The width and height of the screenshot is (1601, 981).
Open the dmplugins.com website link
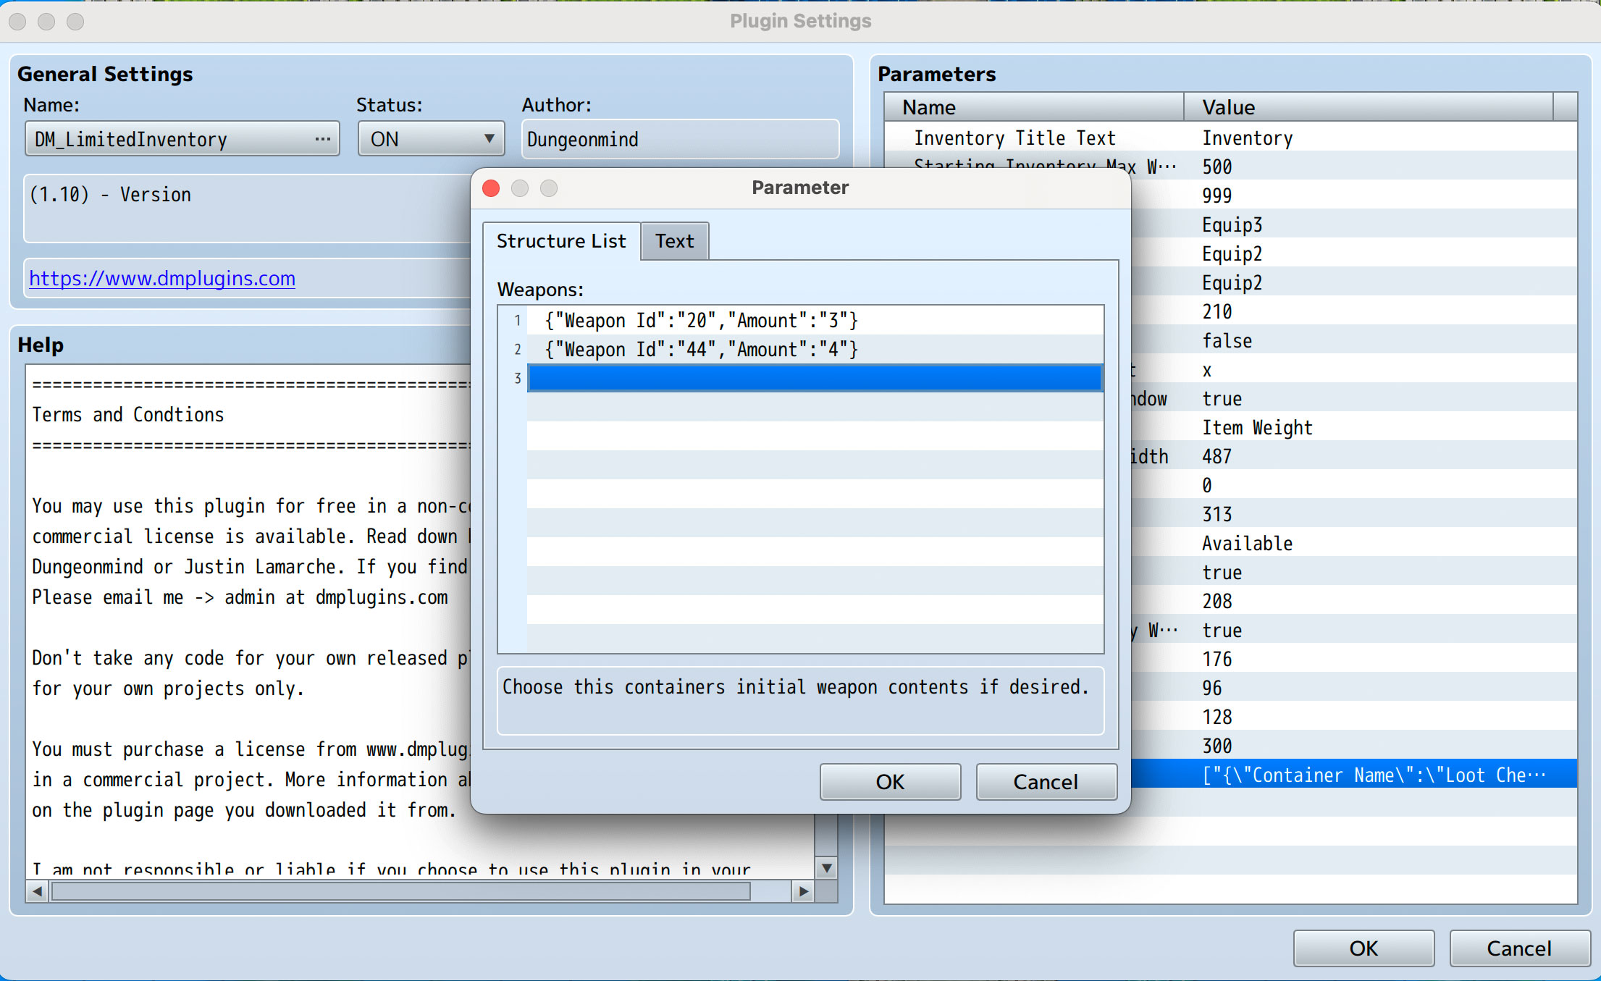pyautogui.click(x=162, y=278)
